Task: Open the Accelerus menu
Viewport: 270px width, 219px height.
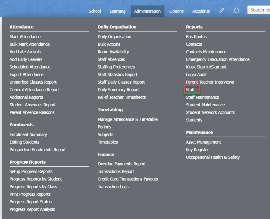Action: (201, 11)
